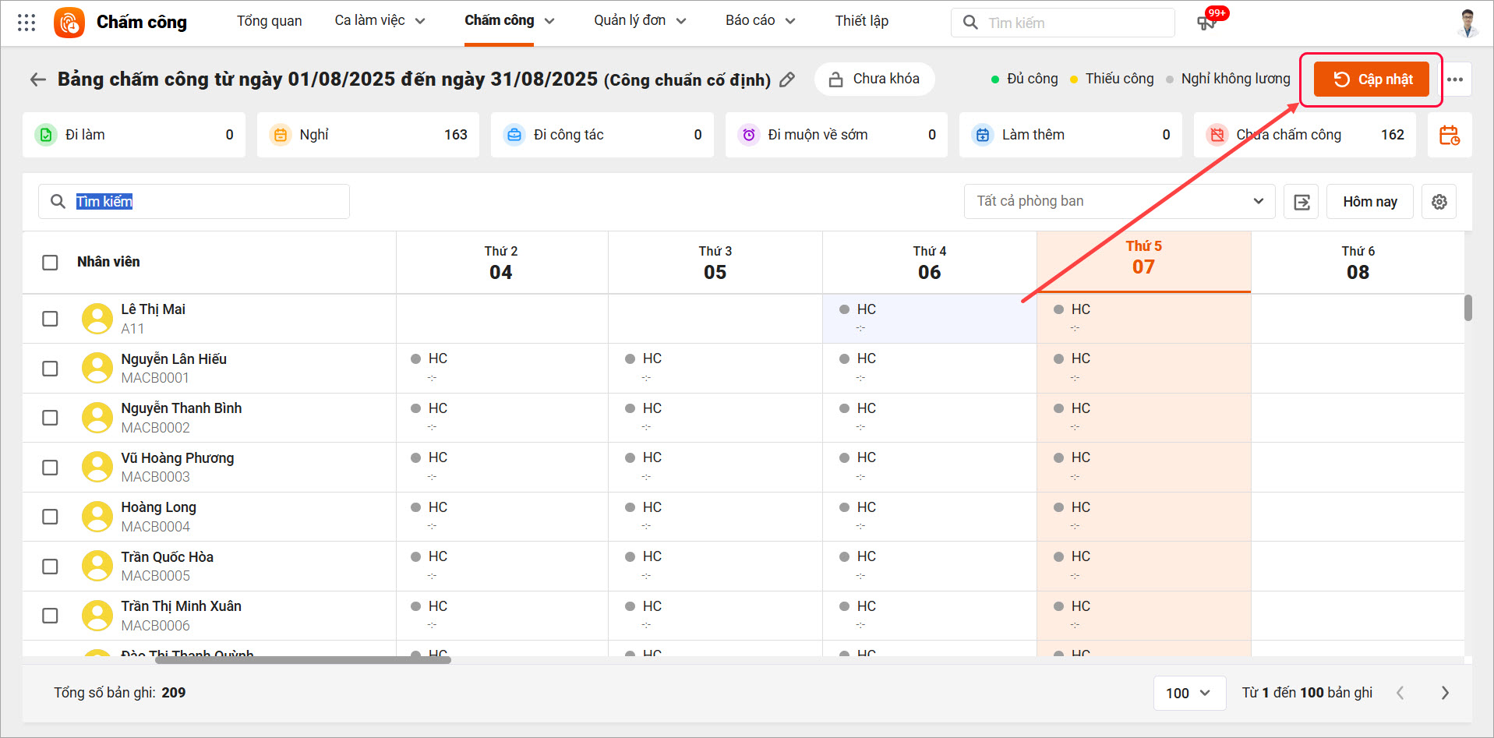Screen dimensions: 1494x738
Task: Open the user profile avatar
Action: 1467,23
